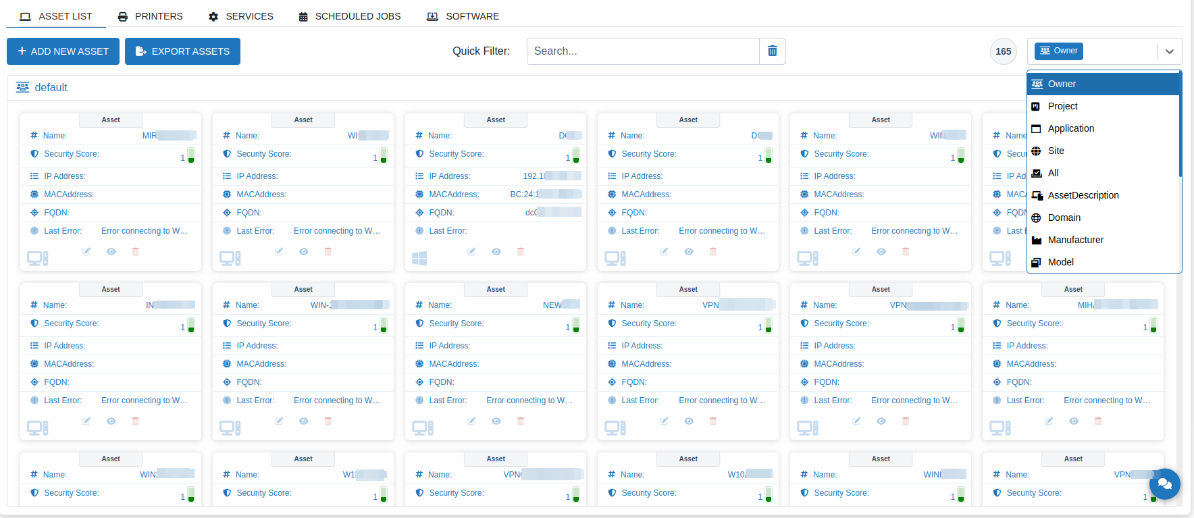Image resolution: width=1194 pixels, height=518 pixels.
Task: Delete the NEW asset using its trash icon
Action: pos(520,421)
